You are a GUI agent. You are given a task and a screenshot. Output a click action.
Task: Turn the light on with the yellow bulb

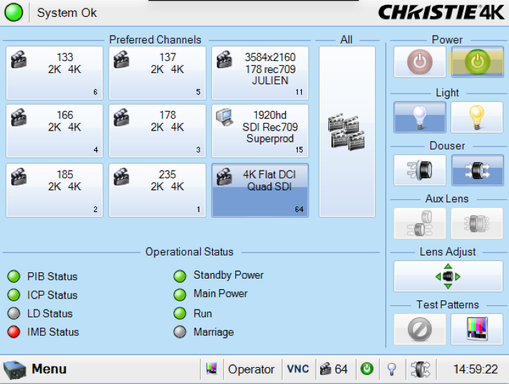[477, 117]
